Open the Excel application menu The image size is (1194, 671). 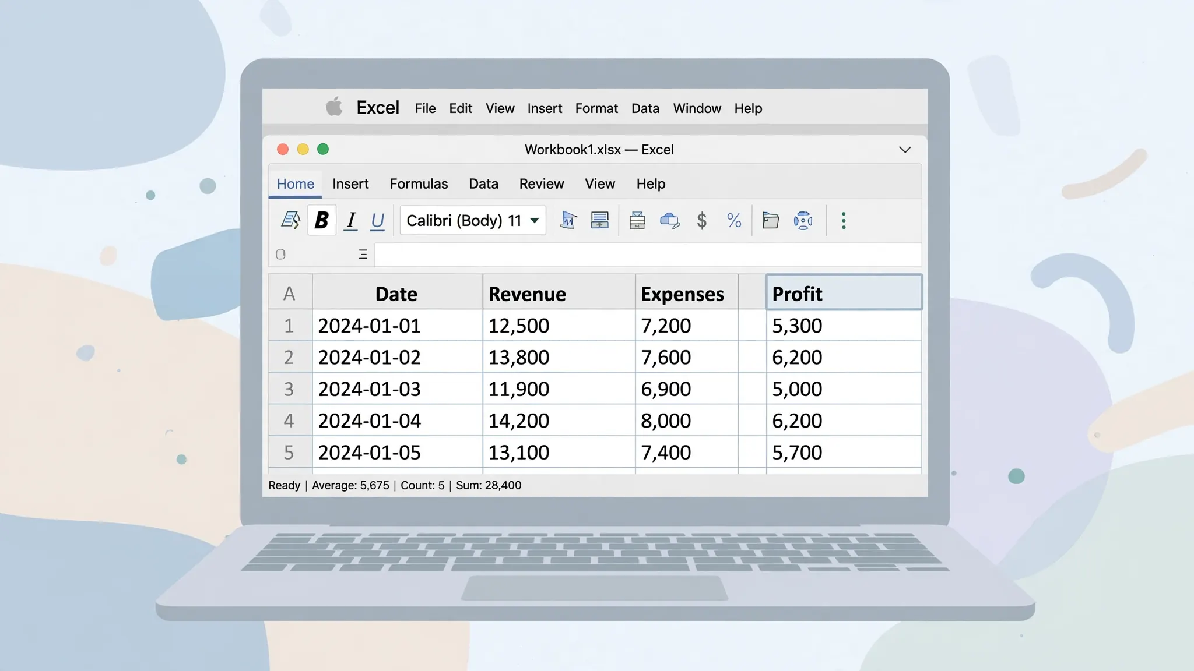click(378, 108)
